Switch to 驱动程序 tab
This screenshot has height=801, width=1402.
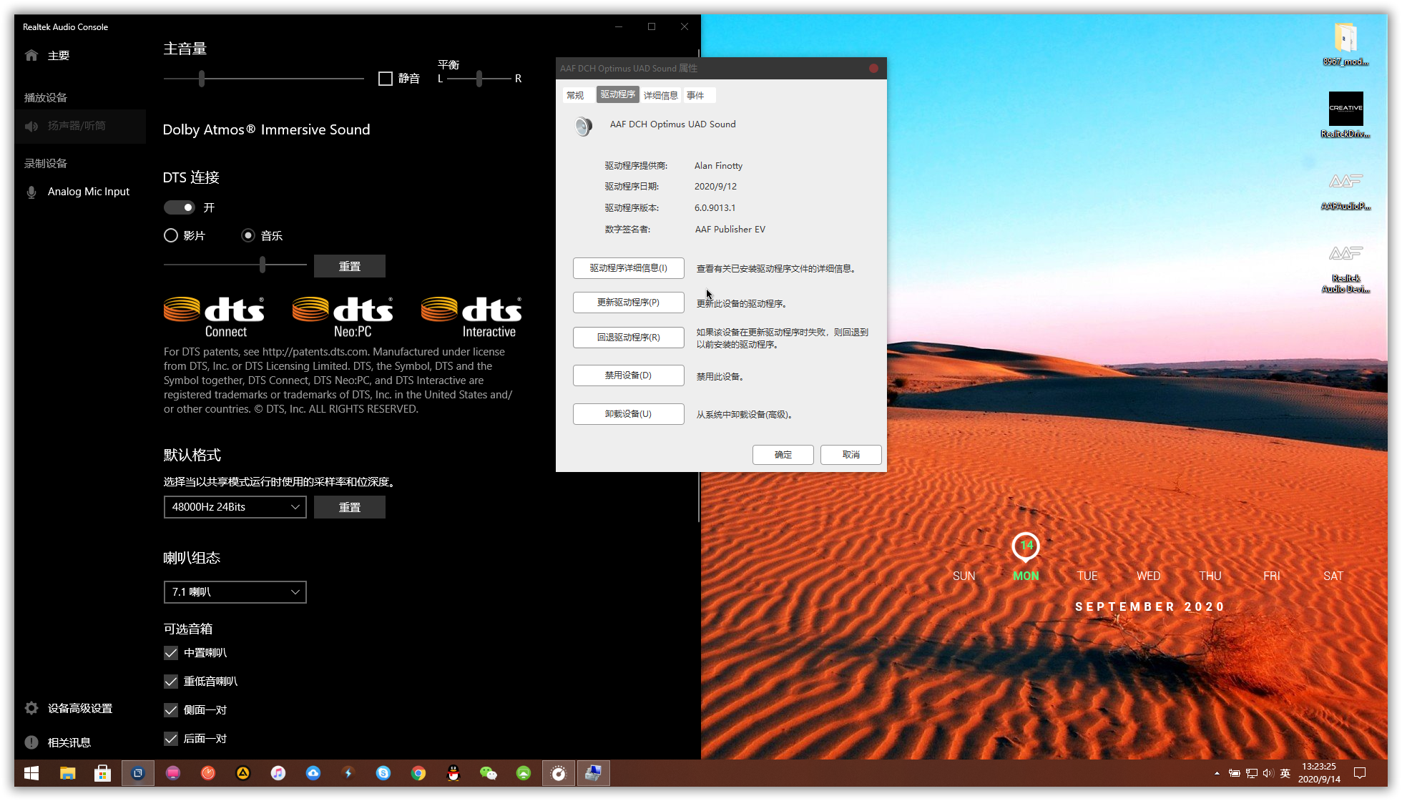[617, 94]
